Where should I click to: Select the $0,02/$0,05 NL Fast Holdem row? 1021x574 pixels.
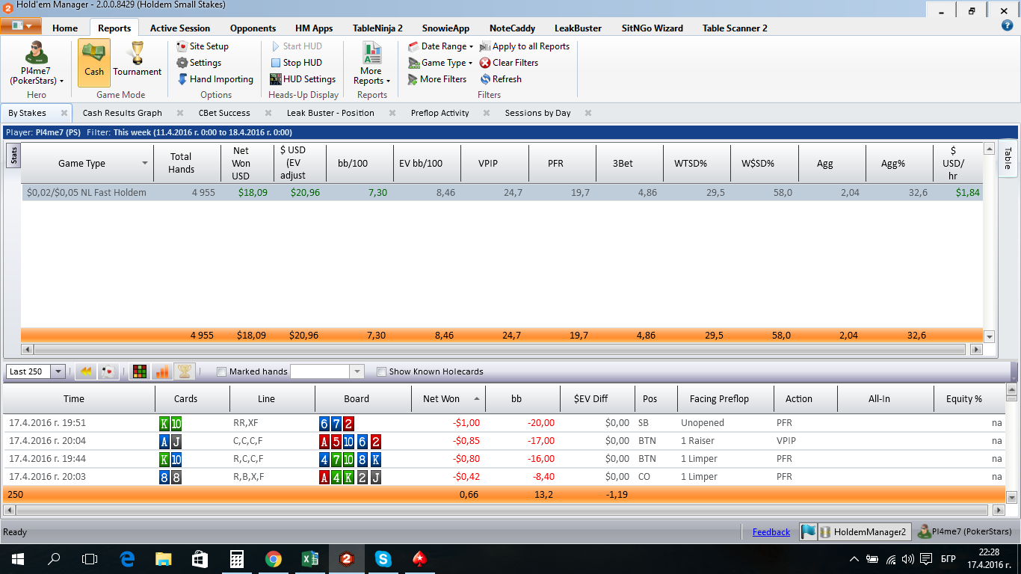501,192
